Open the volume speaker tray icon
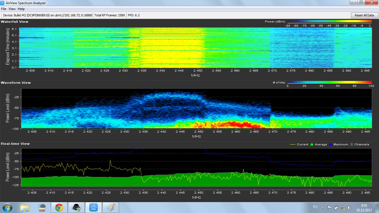This screenshot has height=213, width=379. (x=349, y=207)
